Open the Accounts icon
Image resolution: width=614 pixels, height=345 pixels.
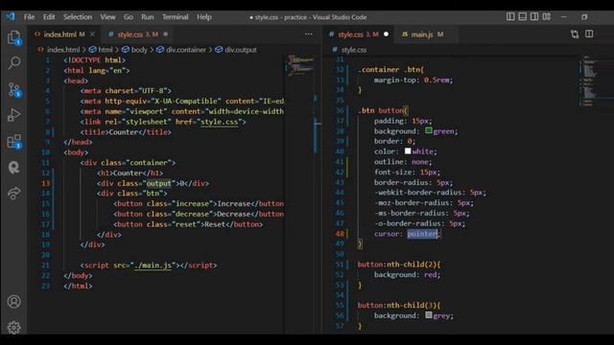(14, 302)
